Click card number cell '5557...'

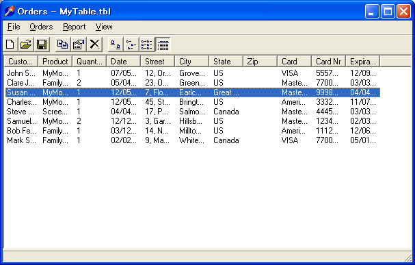[x=327, y=73]
